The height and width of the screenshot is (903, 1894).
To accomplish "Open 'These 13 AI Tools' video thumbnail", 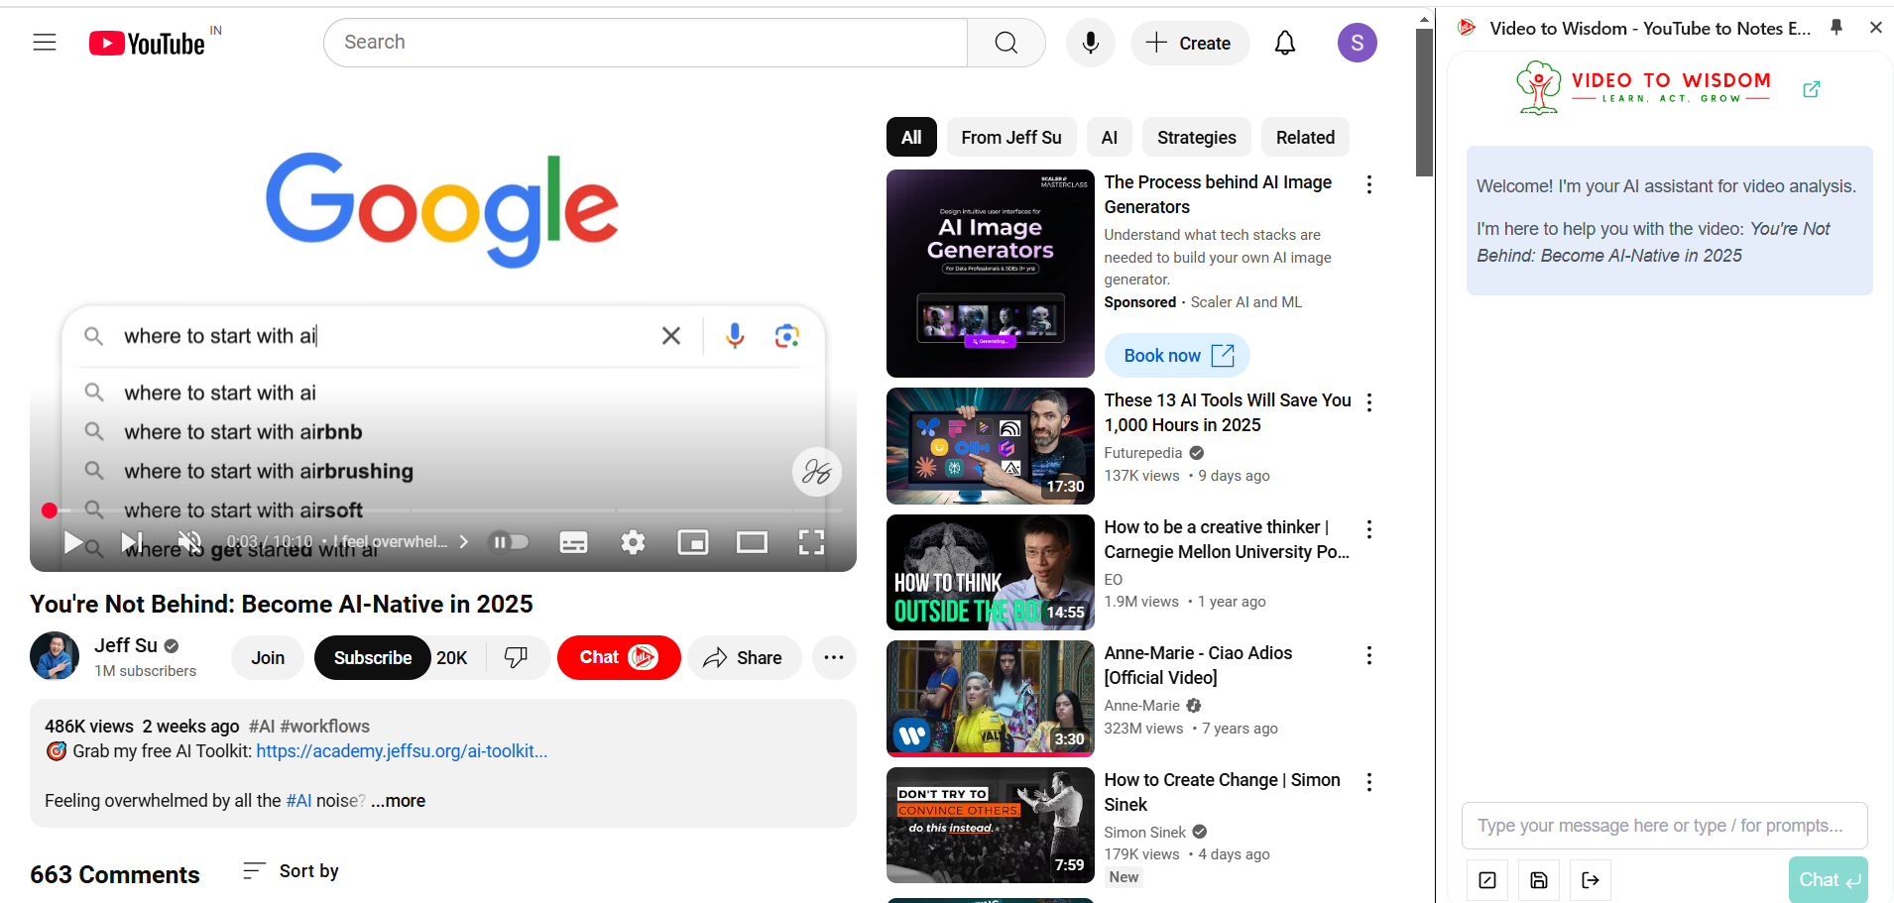I will tap(991, 446).
